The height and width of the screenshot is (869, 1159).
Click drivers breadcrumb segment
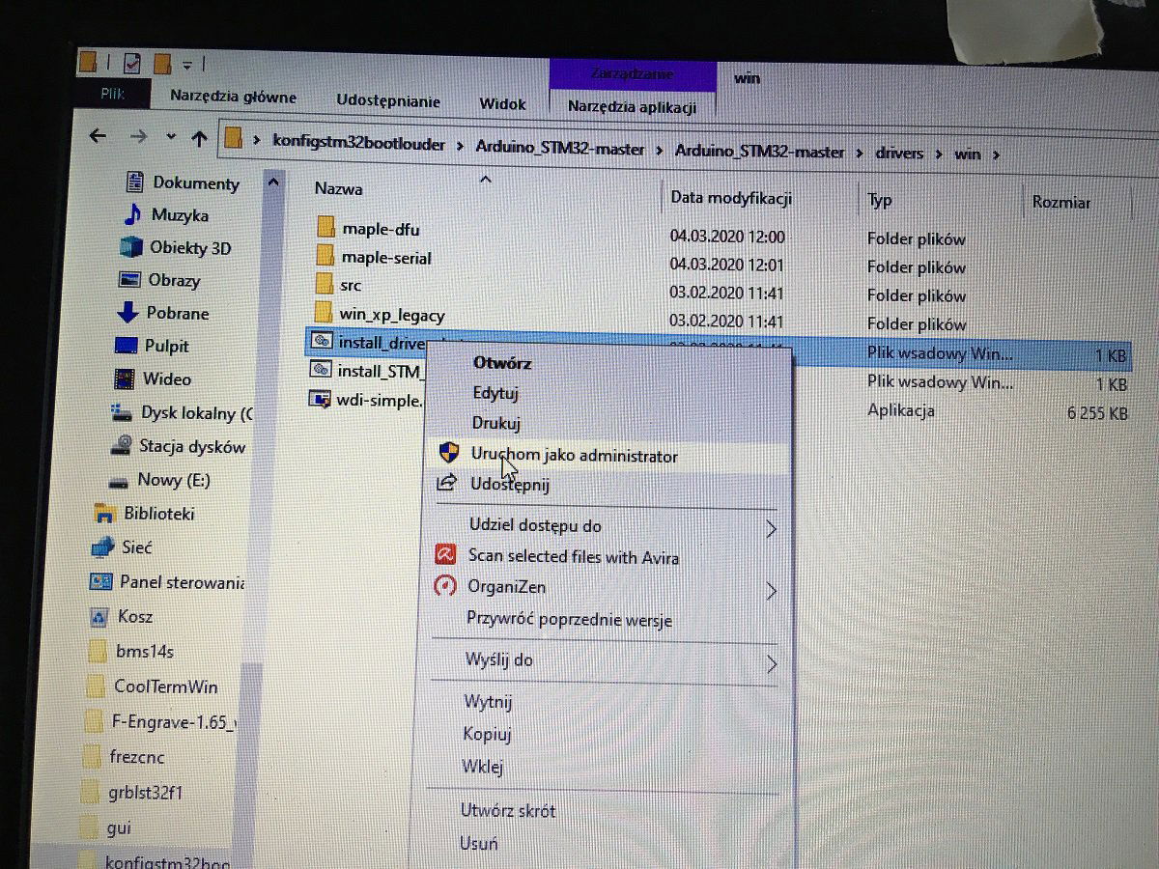pyautogui.click(x=899, y=153)
